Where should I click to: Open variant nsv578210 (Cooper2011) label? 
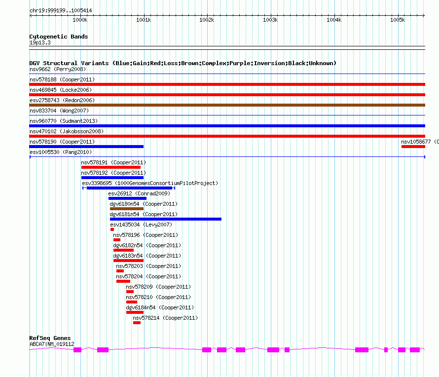pyautogui.click(x=158, y=297)
